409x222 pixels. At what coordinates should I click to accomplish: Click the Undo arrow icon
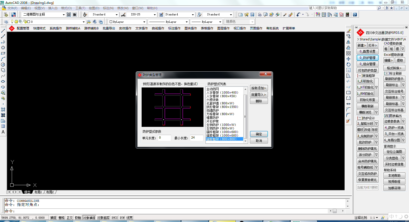coord(298,15)
